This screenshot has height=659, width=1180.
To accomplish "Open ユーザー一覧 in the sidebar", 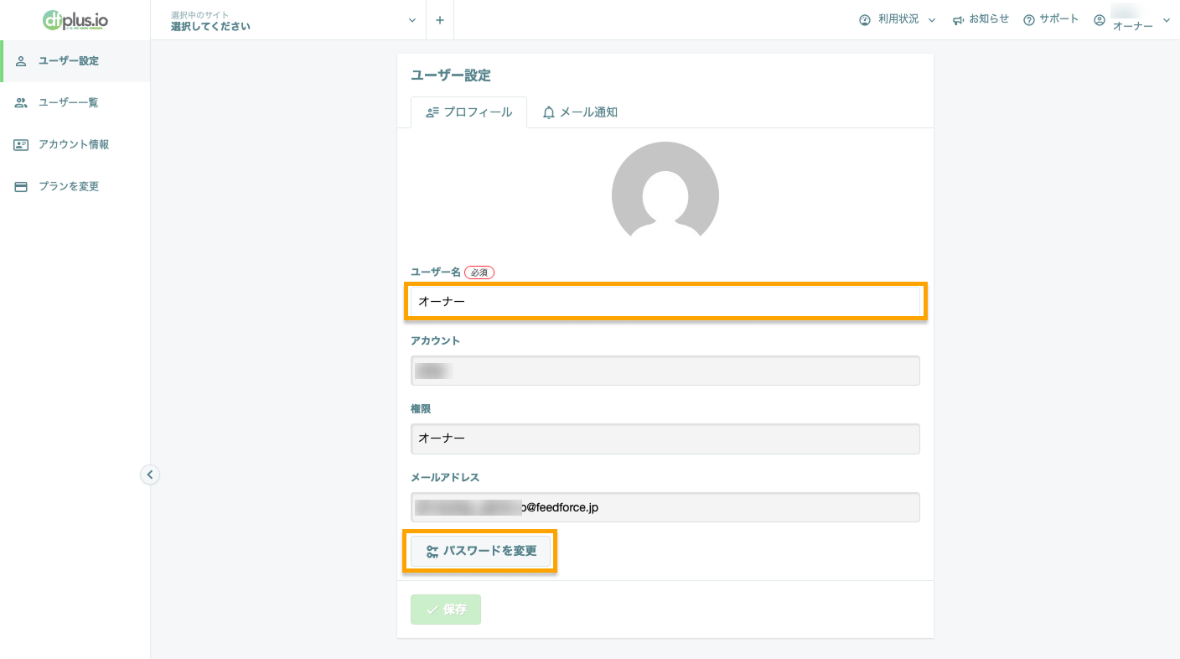I will coord(75,102).
